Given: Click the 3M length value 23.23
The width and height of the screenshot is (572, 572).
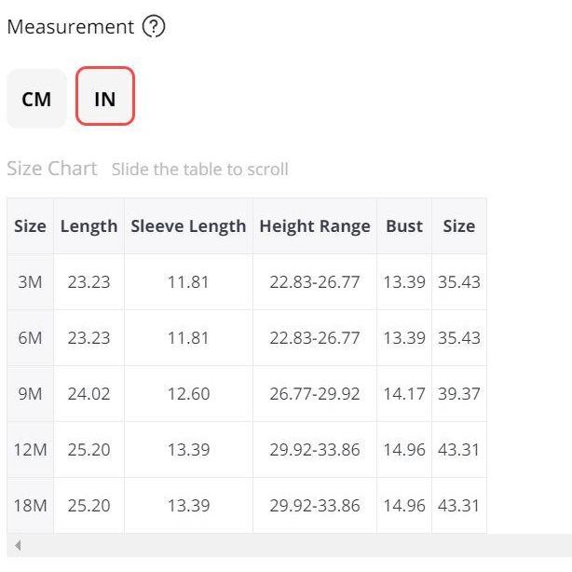Looking at the screenshot, I should click(x=89, y=282).
